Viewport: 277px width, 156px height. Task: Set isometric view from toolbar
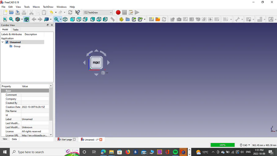point(65,19)
